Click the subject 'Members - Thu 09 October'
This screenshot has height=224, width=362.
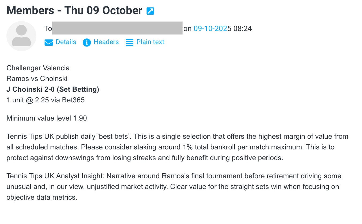[74, 11]
